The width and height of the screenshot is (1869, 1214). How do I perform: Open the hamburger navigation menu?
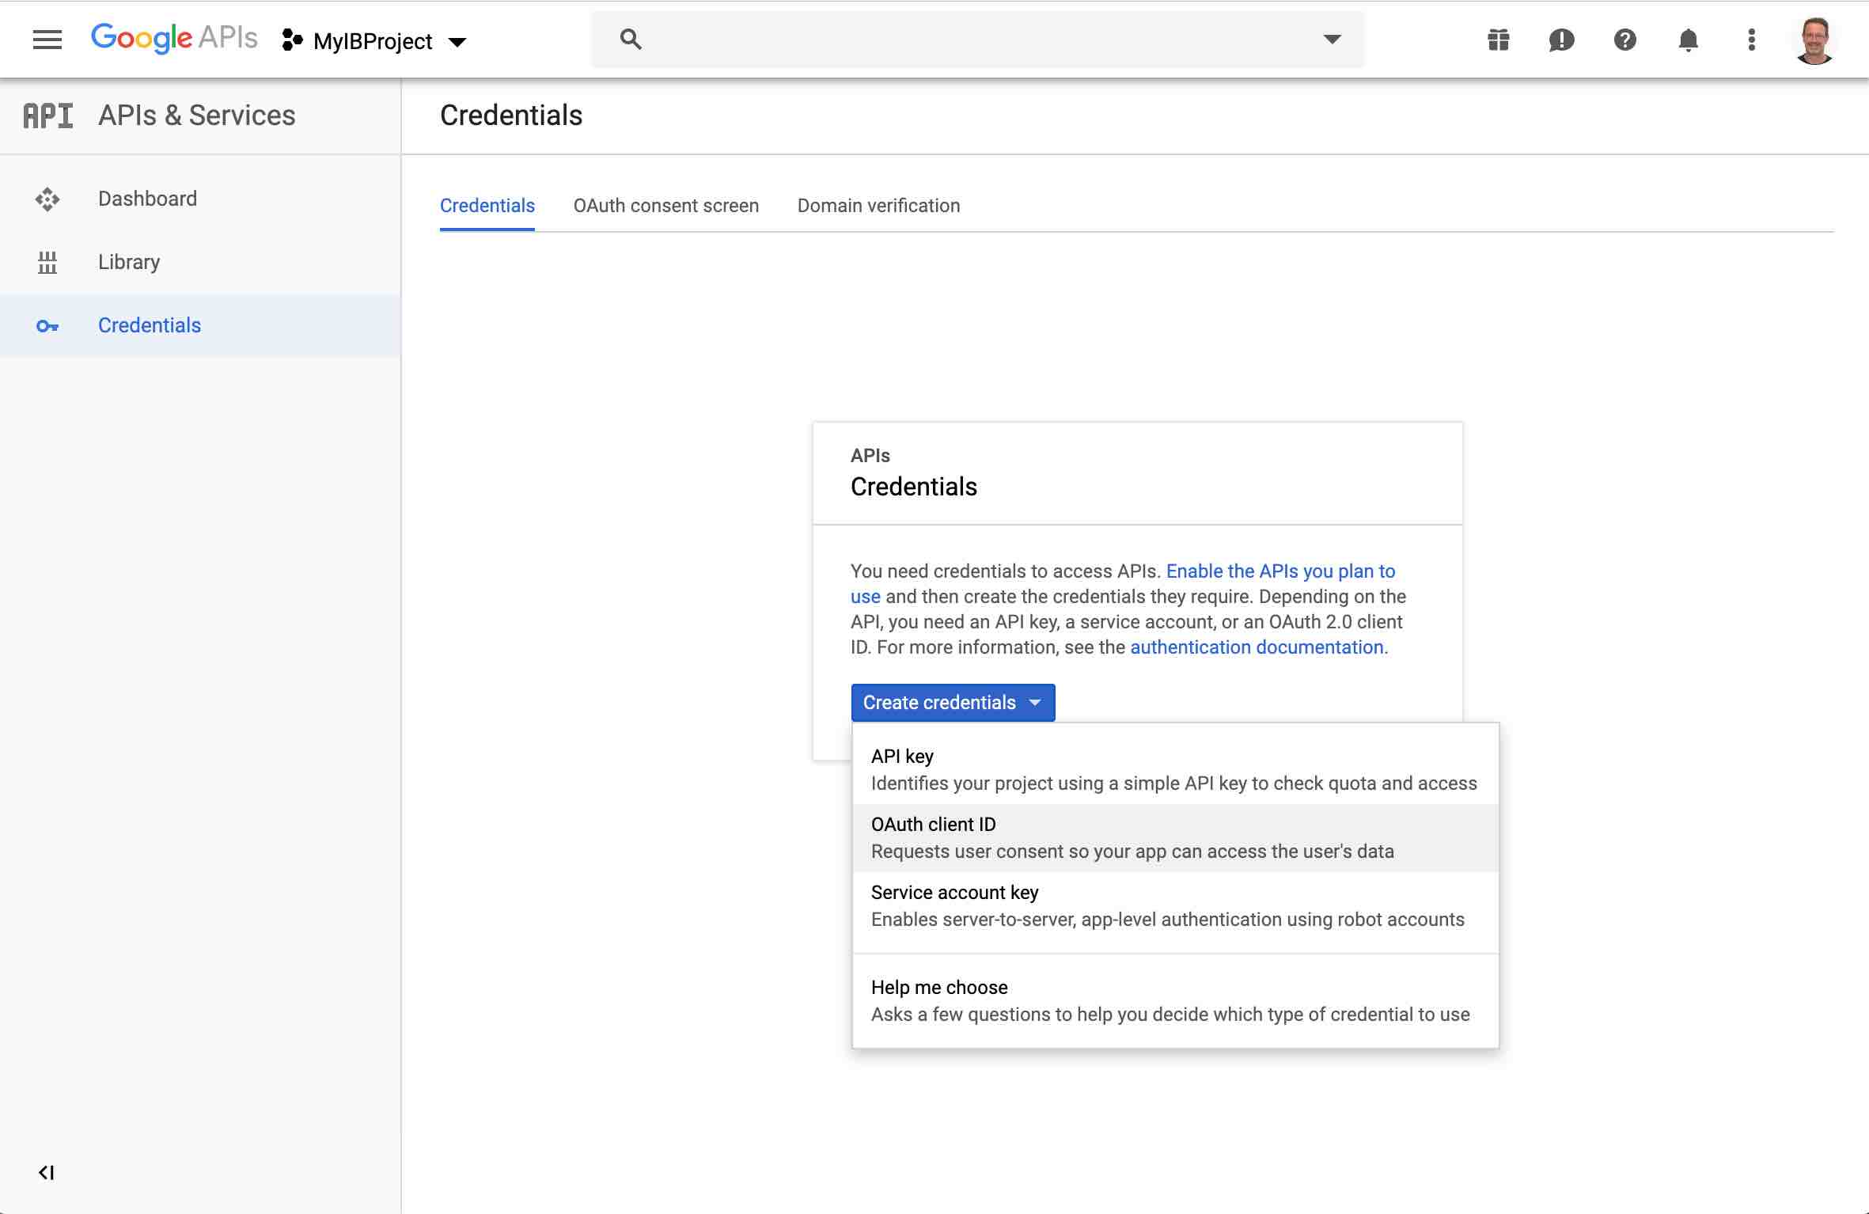pos(47,40)
